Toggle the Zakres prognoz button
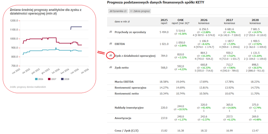268x134 pixels. pyautogui.click(x=140, y=11)
